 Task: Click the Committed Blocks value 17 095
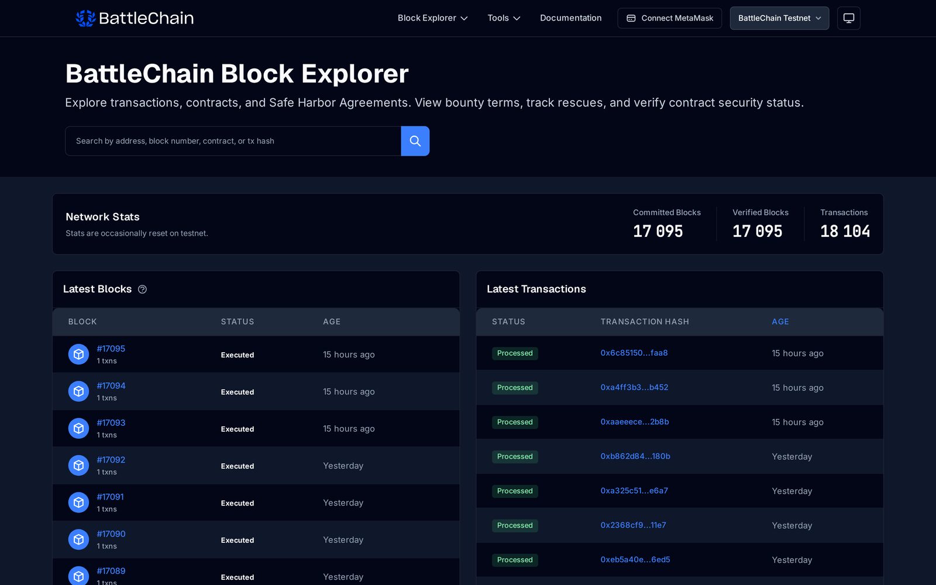[x=658, y=231]
